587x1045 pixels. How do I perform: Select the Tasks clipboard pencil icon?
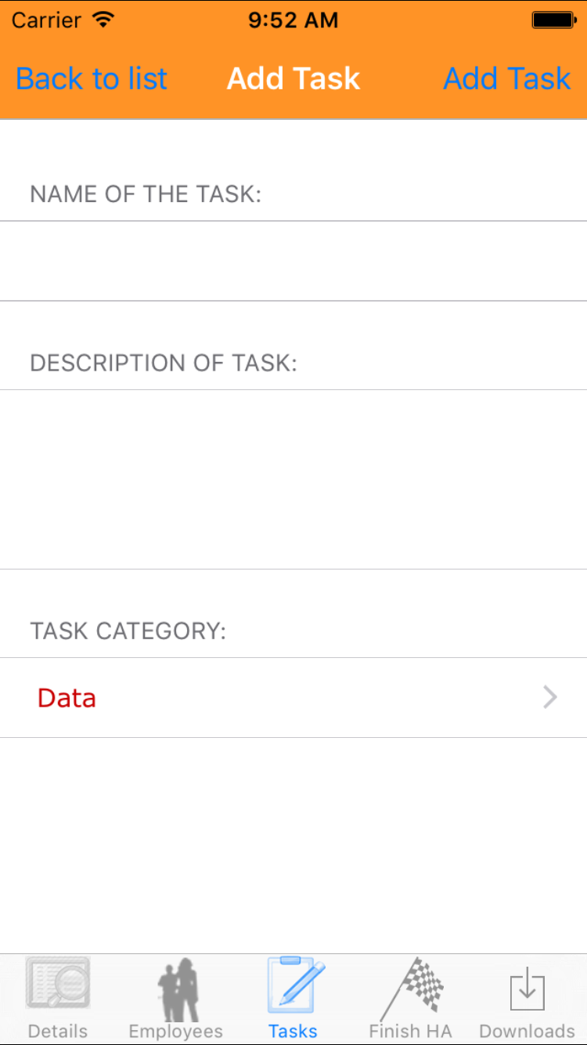tap(294, 985)
